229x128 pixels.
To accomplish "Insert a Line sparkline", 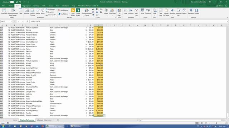I will coord(126,11).
